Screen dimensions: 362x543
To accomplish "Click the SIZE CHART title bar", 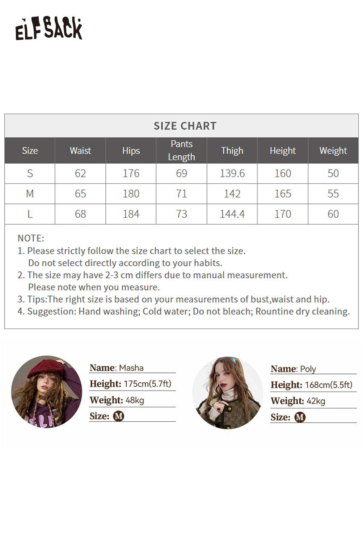I will click(181, 126).
